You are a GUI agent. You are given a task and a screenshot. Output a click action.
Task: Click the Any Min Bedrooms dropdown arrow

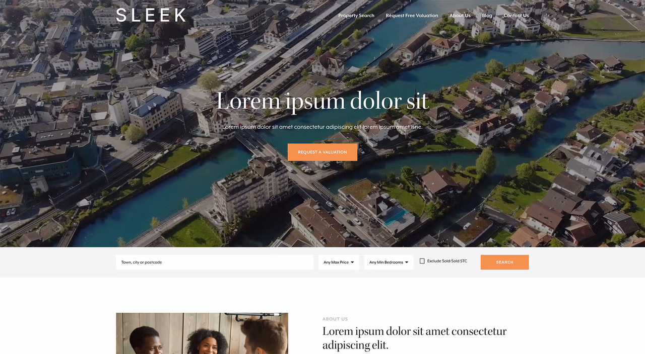407,262
